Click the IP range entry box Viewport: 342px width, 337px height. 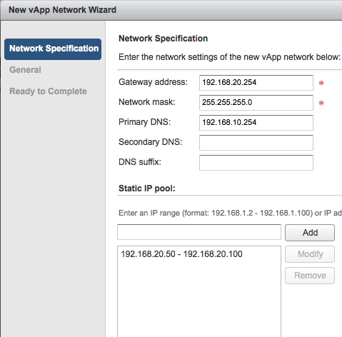pos(199,232)
